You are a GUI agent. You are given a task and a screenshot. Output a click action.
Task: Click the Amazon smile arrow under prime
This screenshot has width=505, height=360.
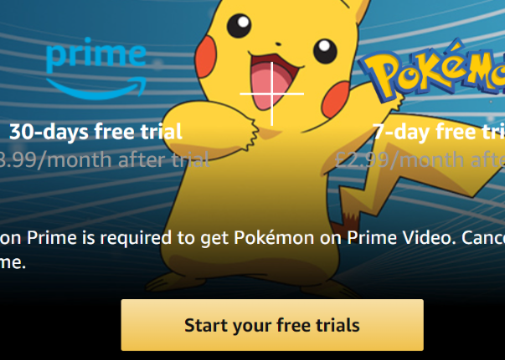96,89
